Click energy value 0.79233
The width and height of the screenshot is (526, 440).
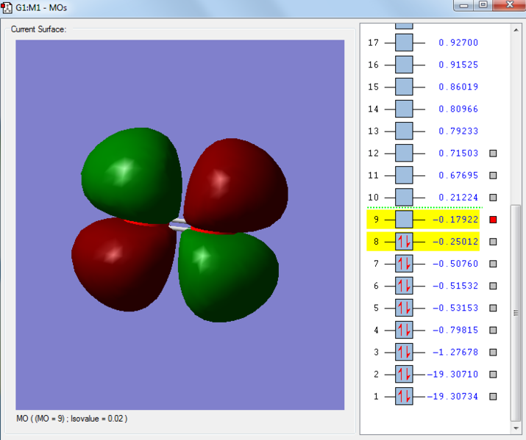[458, 131]
